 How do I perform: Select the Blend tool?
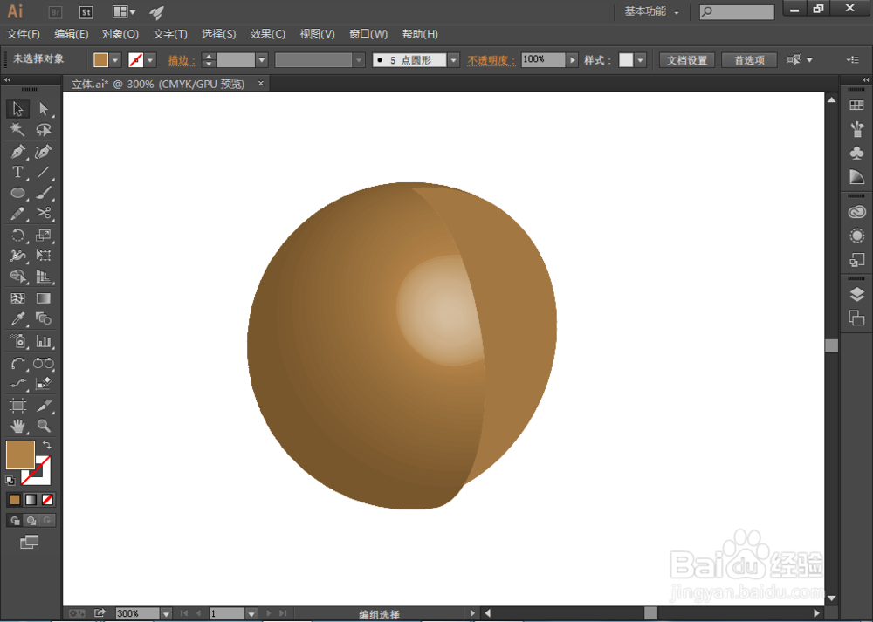point(44,318)
